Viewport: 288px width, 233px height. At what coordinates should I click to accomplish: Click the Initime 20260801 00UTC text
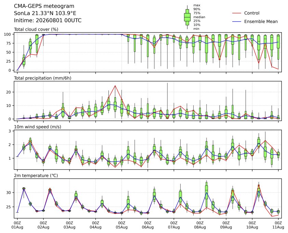[x=48, y=20]
